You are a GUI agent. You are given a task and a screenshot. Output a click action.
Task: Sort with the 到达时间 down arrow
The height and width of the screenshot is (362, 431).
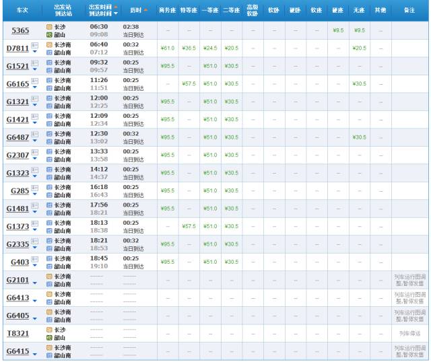click(x=115, y=13)
